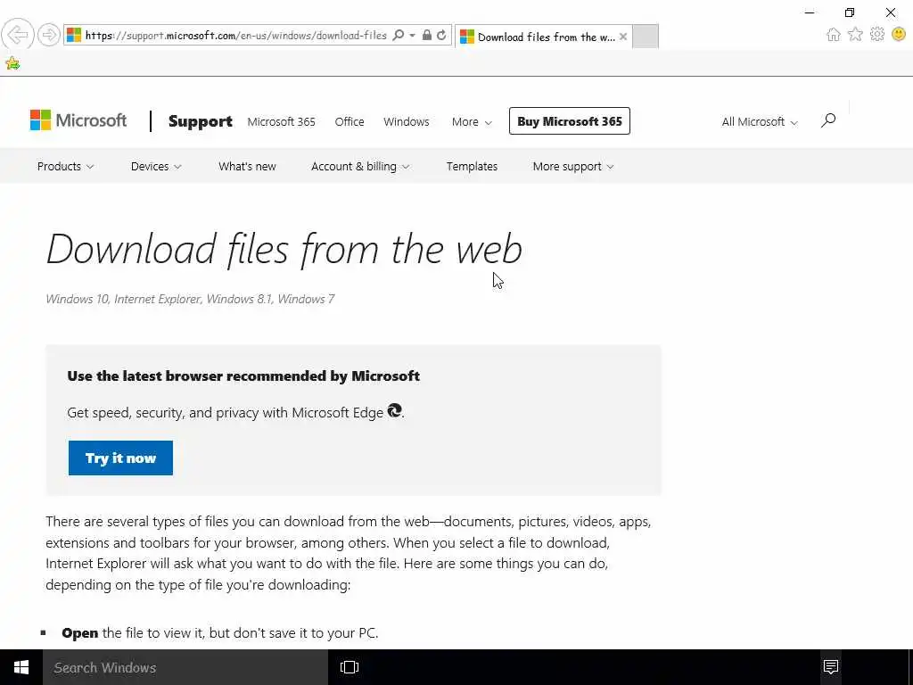This screenshot has width=913, height=685.
Task: Restore down the browser window
Action: click(x=850, y=12)
